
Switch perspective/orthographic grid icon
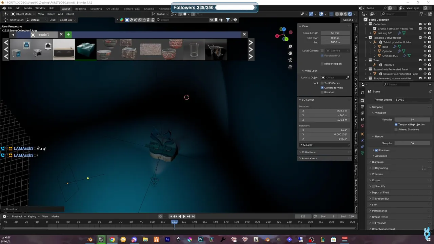click(x=290, y=67)
